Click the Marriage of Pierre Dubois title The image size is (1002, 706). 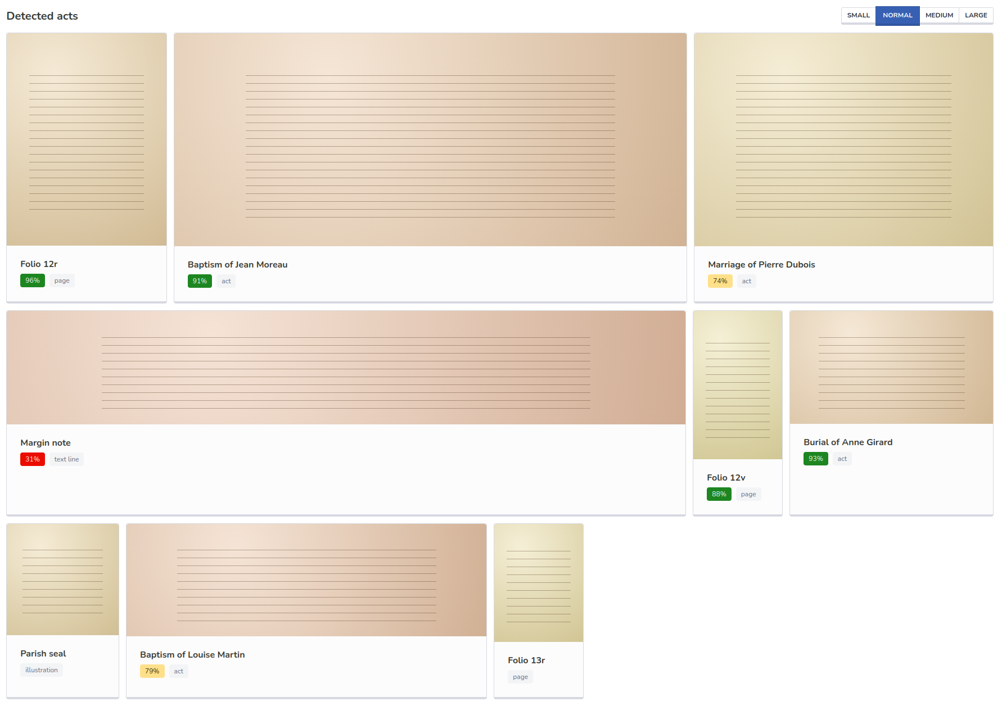pyautogui.click(x=761, y=265)
